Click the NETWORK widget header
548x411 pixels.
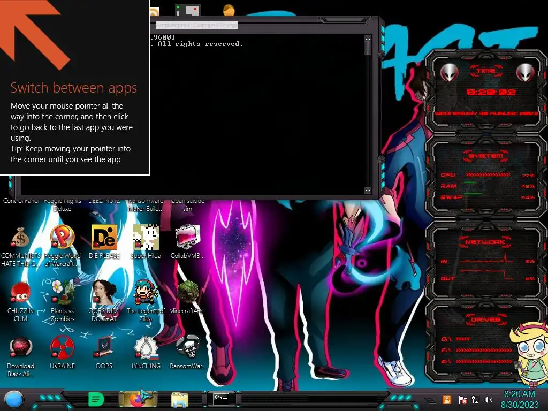tap(485, 242)
